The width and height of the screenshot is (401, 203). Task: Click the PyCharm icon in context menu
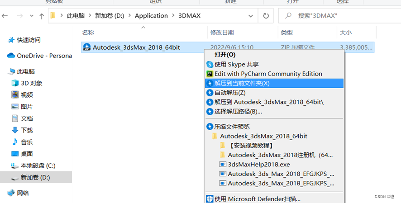(x=210, y=74)
